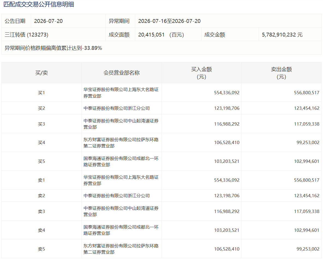Click the 买入金额 (元) column header
323x259 pixels.
[x=201, y=73]
